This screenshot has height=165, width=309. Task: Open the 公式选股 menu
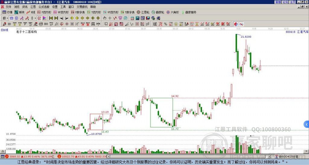click(x=44, y=7)
